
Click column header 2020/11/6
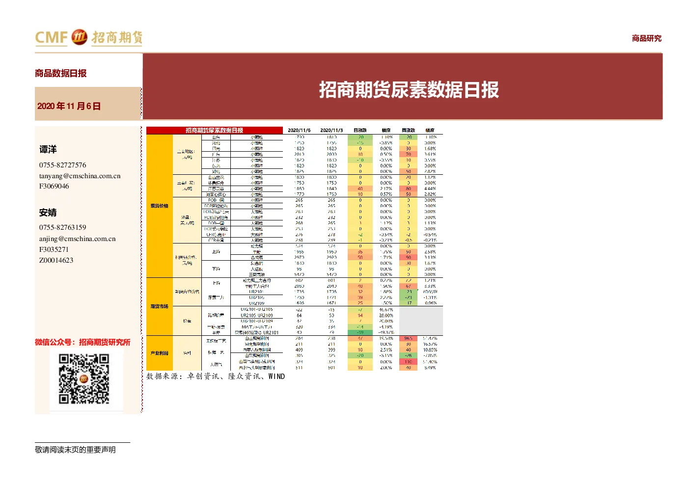click(x=299, y=131)
